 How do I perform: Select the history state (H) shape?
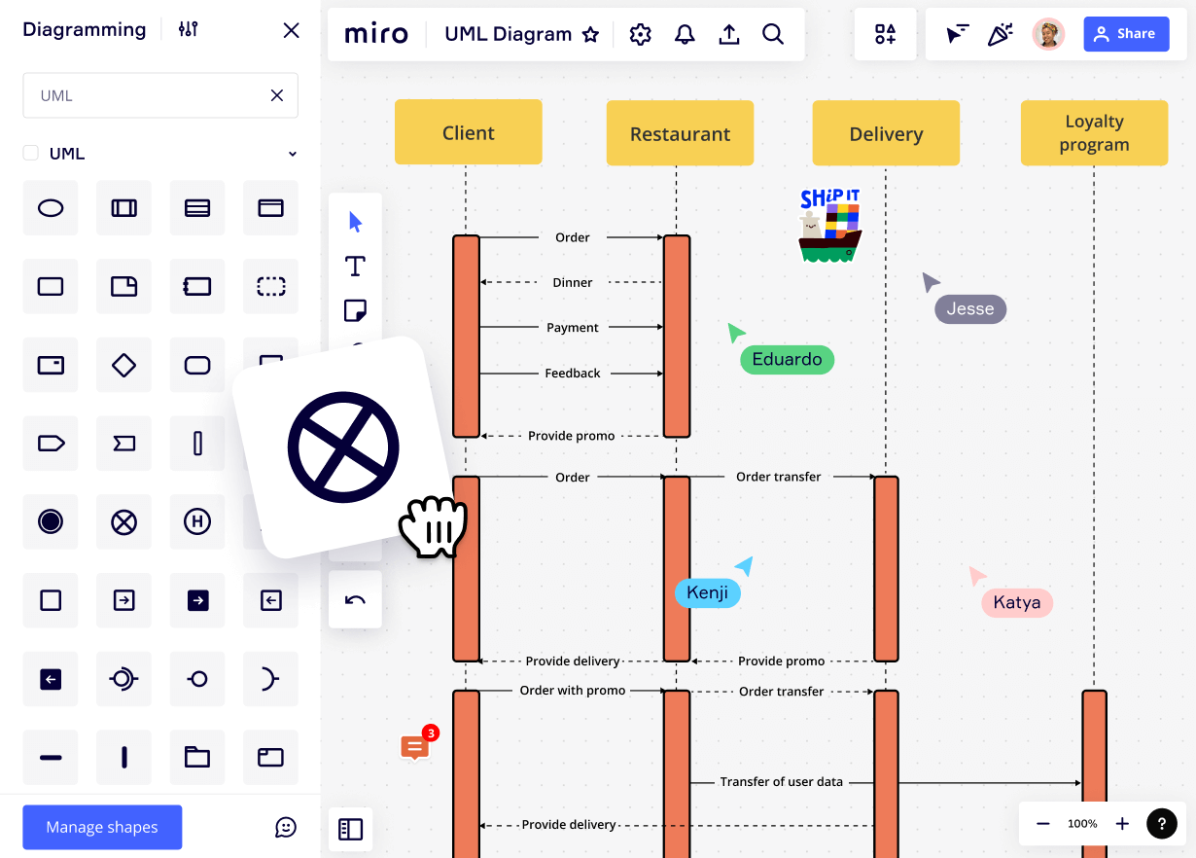tap(196, 521)
